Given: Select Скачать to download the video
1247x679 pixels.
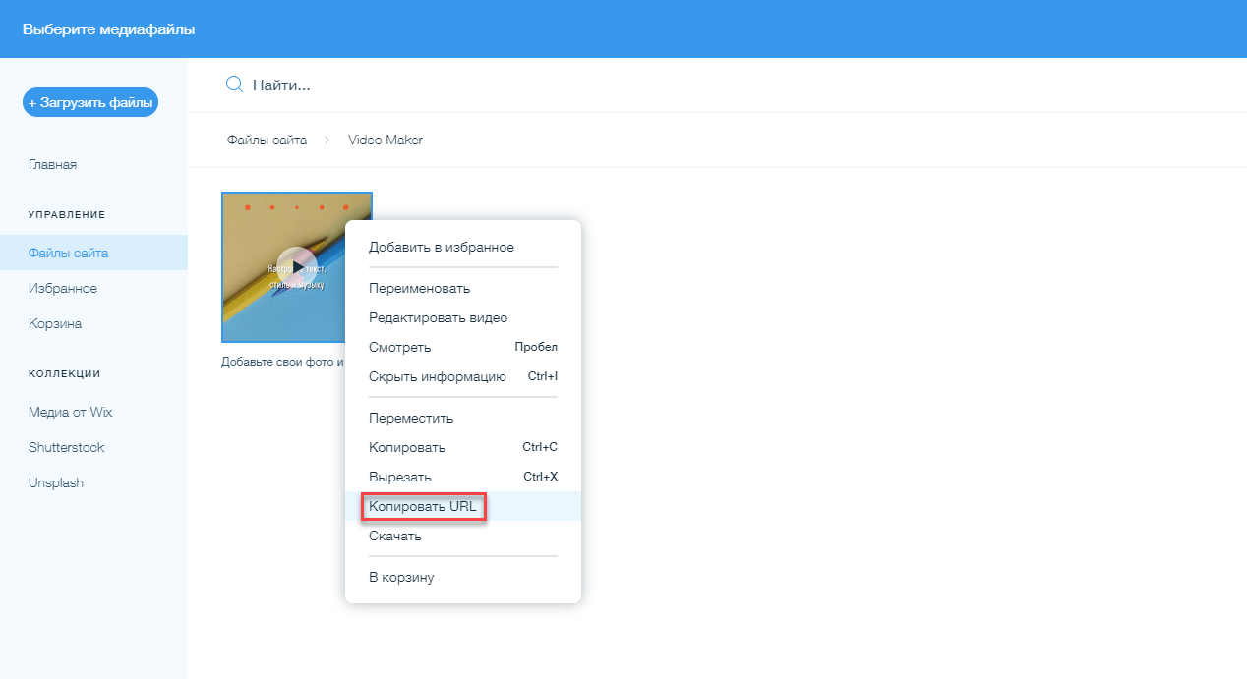Looking at the screenshot, I should pos(394,536).
